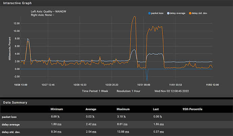This screenshot has height=136, width=233.
Task: Select the delay std. dev. row label
Action: click(11, 132)
